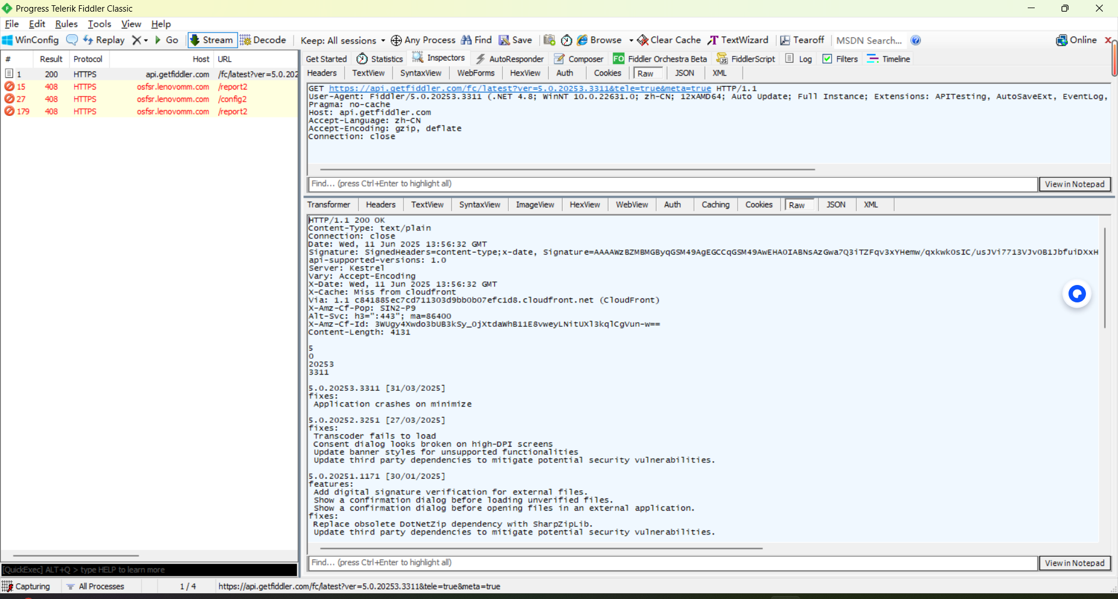Click the Remove sessions X icon
1118x599 pixels.
136,40
